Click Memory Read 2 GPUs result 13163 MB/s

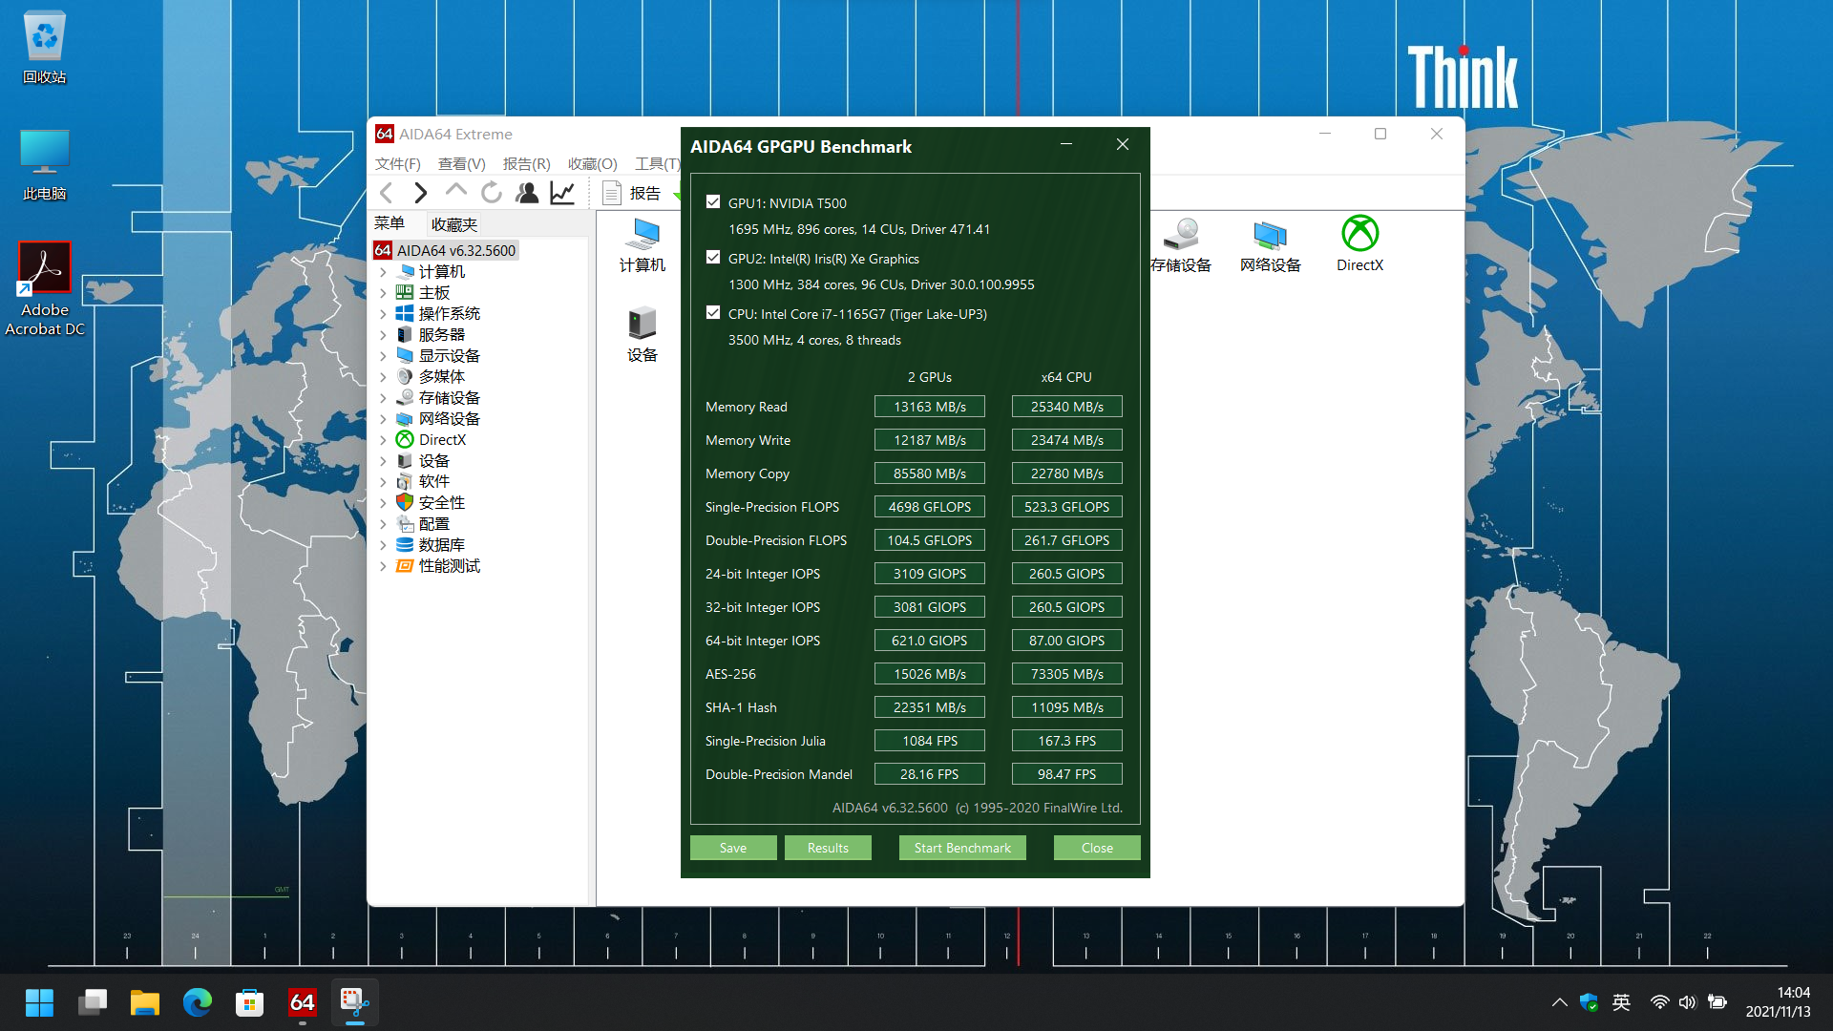pos(930,407)
